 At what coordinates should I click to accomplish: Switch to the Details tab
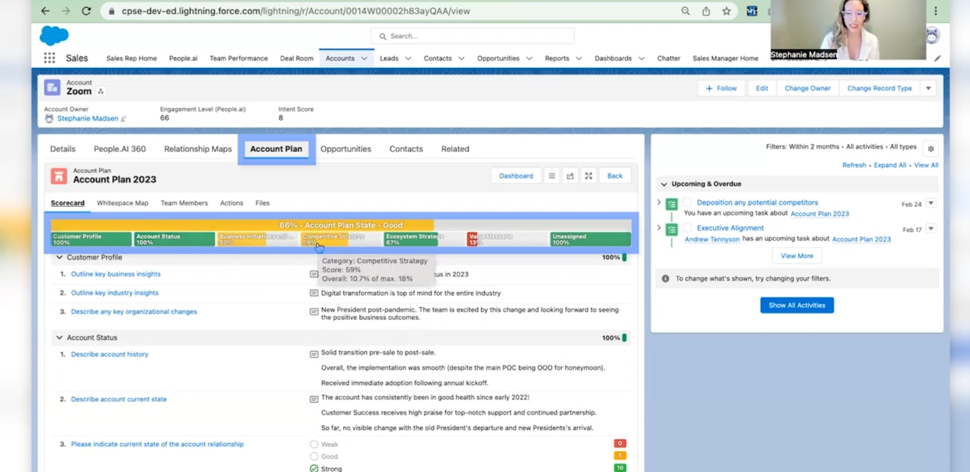click(63, 149)
